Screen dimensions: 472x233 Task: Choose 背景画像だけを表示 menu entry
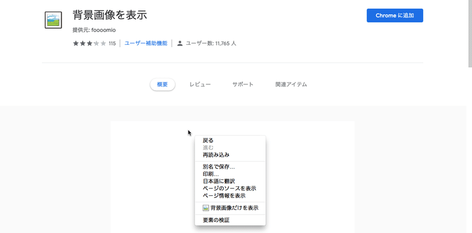(x=230, y=208)
